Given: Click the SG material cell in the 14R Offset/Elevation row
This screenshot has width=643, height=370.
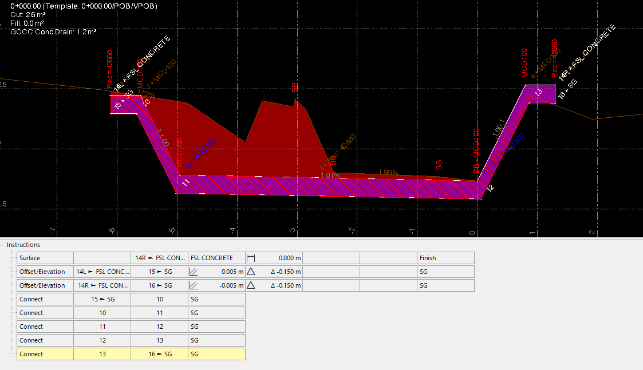Looking at the screenshot, I should (445, 285).
